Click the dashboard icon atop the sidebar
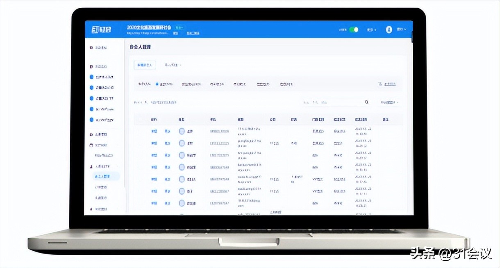 (x=91, y=47)
